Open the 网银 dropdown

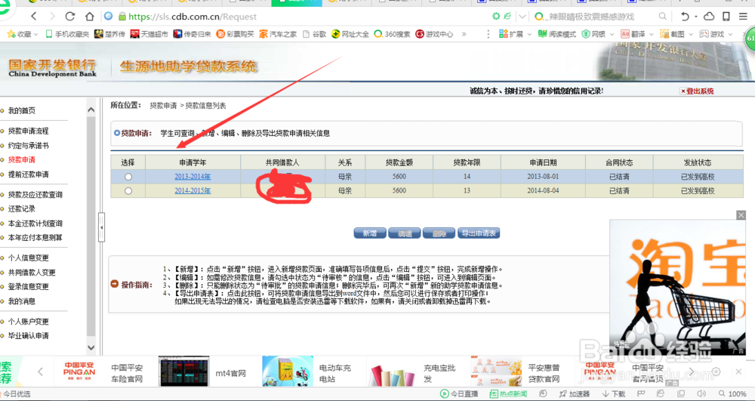tap(597, 34)
